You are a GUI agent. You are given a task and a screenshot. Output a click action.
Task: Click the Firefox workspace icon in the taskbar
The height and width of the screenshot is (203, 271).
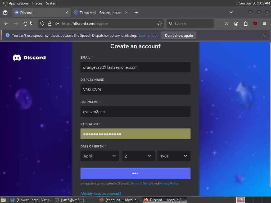[x=241, y=200]
